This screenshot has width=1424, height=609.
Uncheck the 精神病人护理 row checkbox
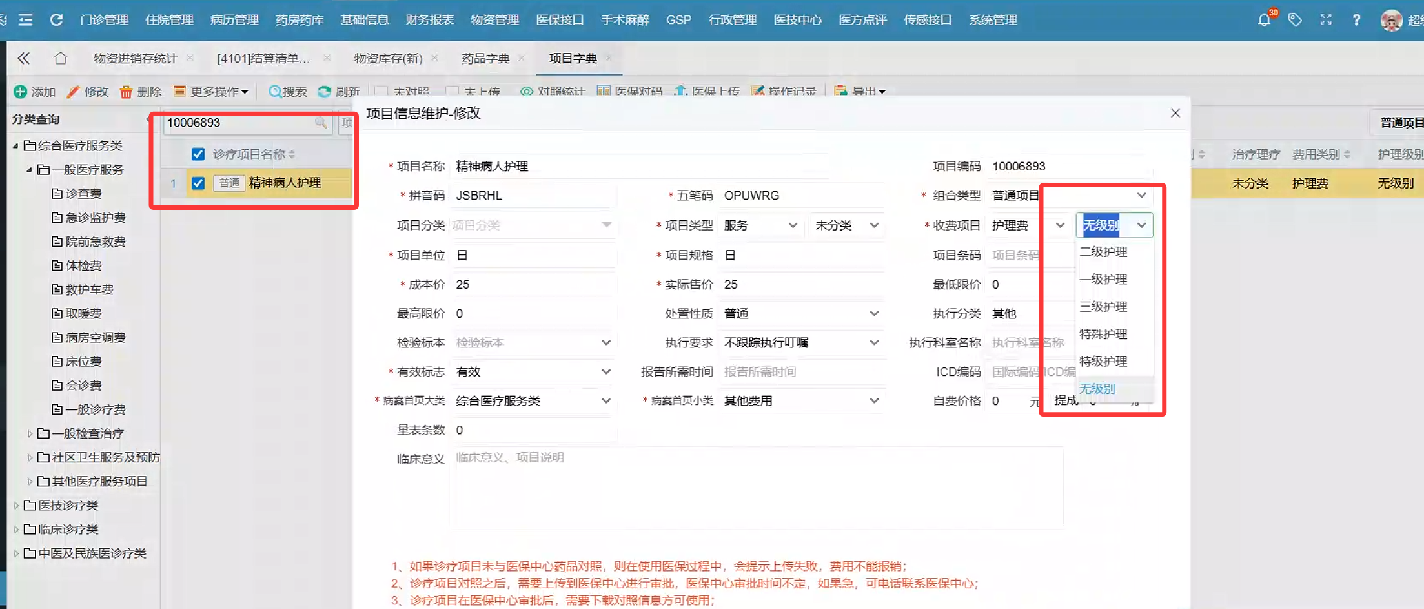(x=198, y=183)
